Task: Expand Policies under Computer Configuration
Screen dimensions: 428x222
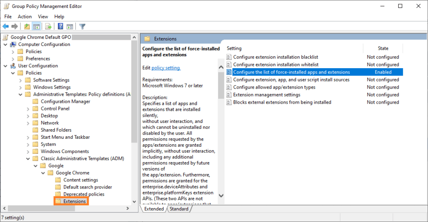Action: click(13, 51)
